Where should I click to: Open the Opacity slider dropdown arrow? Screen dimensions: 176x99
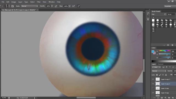tap(52, 6)
